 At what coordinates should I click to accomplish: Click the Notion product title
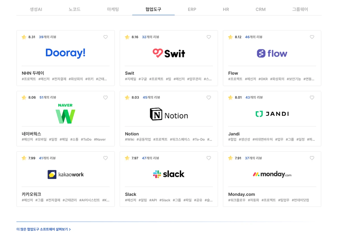pos(132,134)
